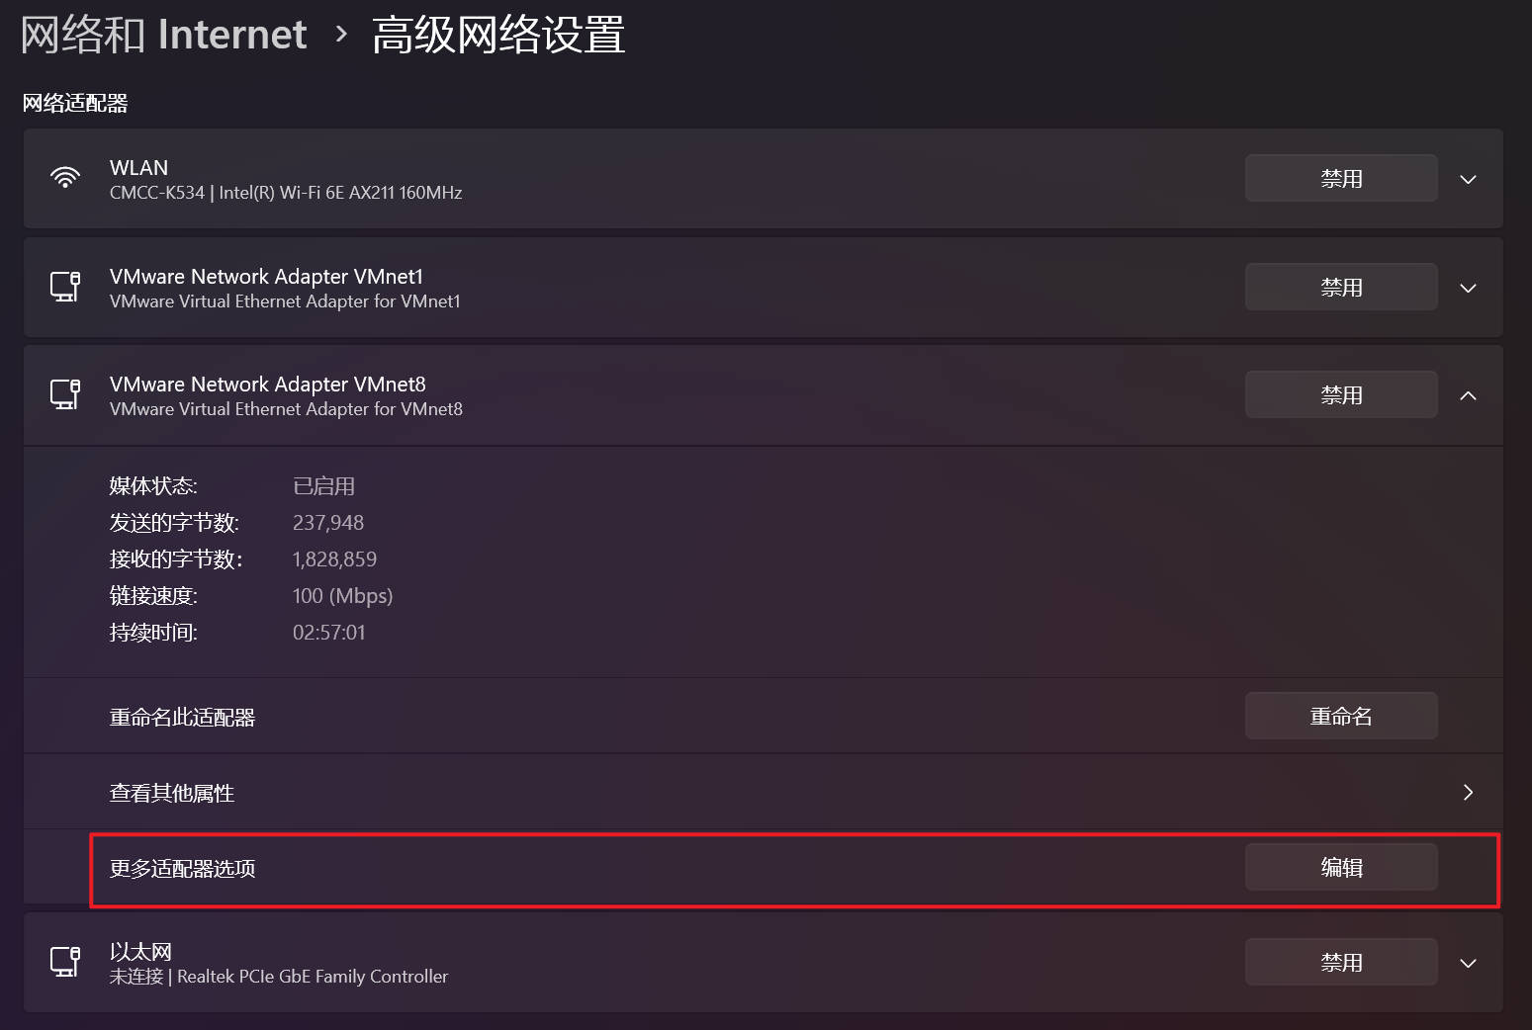Select the VMware Network Adapter VMnet1 title
This screenshot has height=1030, width=1532.
pyautogui.click(x=266, y=277)
